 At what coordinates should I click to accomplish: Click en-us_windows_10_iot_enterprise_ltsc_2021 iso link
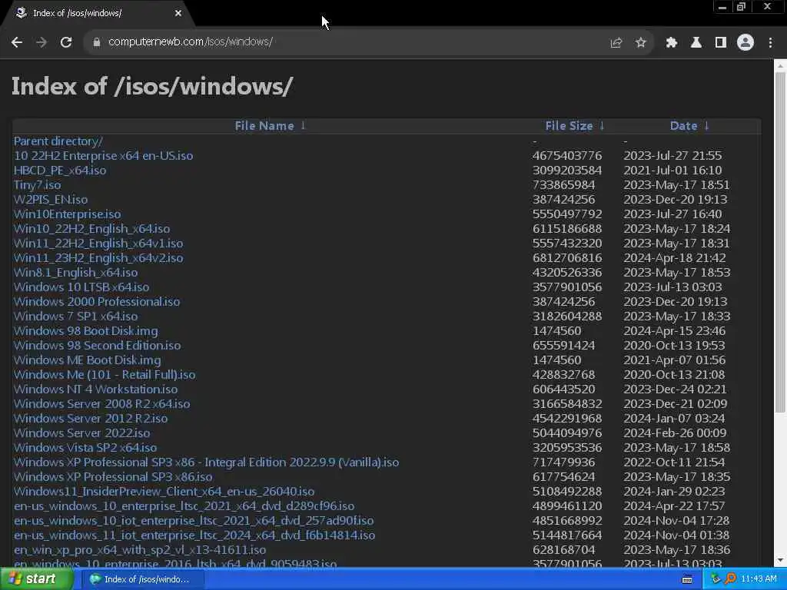click(x=194, y=520)
